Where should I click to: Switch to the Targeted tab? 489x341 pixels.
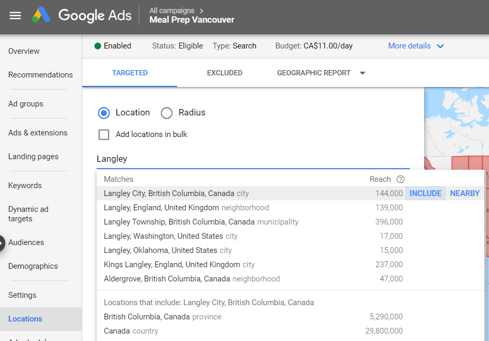130,73
